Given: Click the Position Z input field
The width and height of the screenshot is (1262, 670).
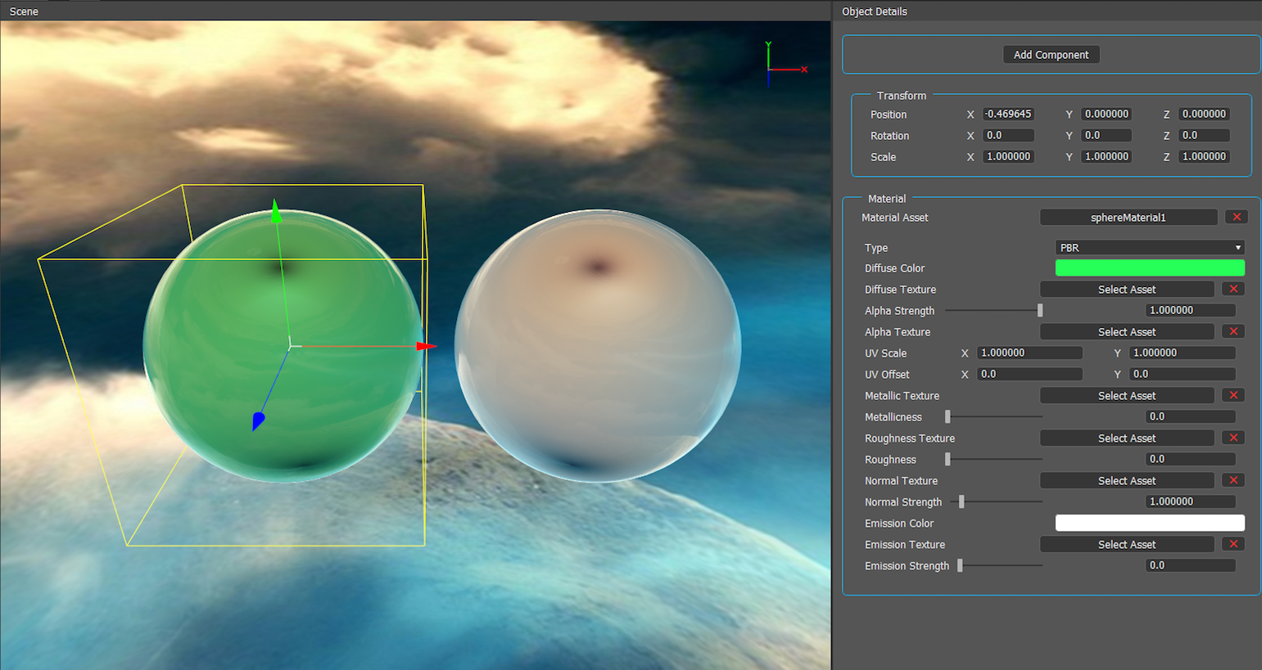Looking at the screenshot, I should tap(1204, 114).
